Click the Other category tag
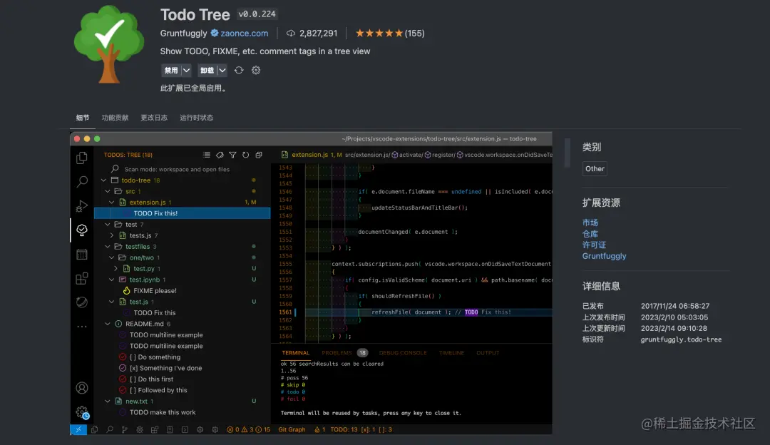 [595, 168]
